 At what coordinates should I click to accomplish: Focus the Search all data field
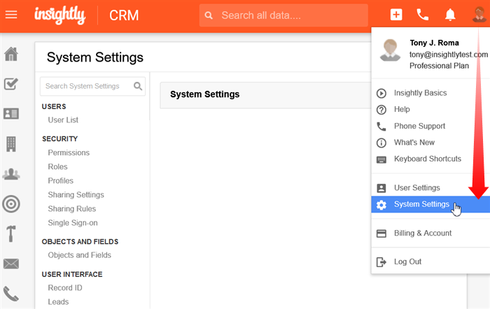(283, 15)
